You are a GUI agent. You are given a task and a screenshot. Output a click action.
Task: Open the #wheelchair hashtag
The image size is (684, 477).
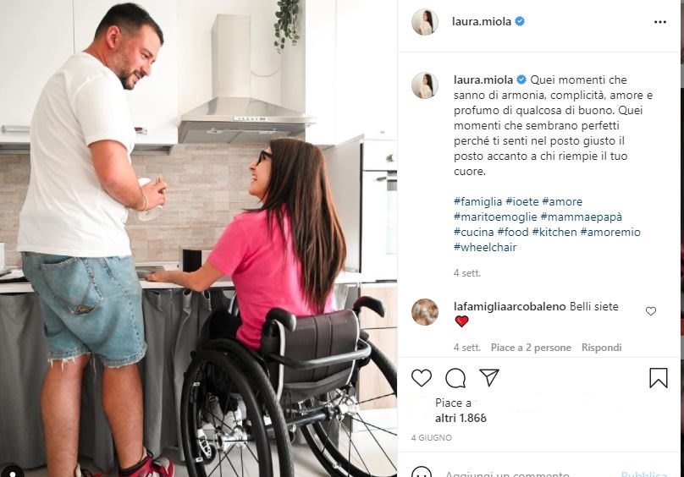point(485,247)
